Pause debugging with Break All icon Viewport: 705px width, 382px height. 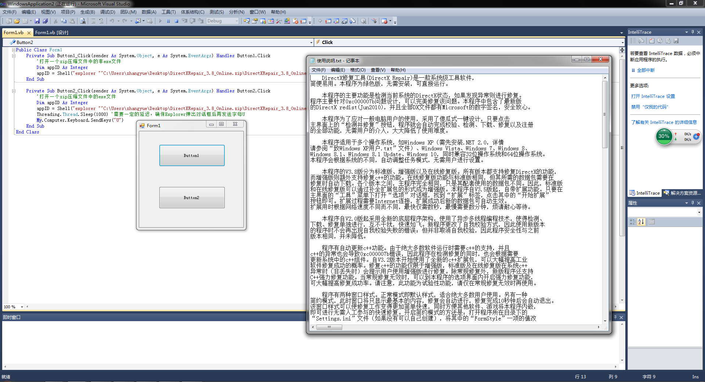168,21
